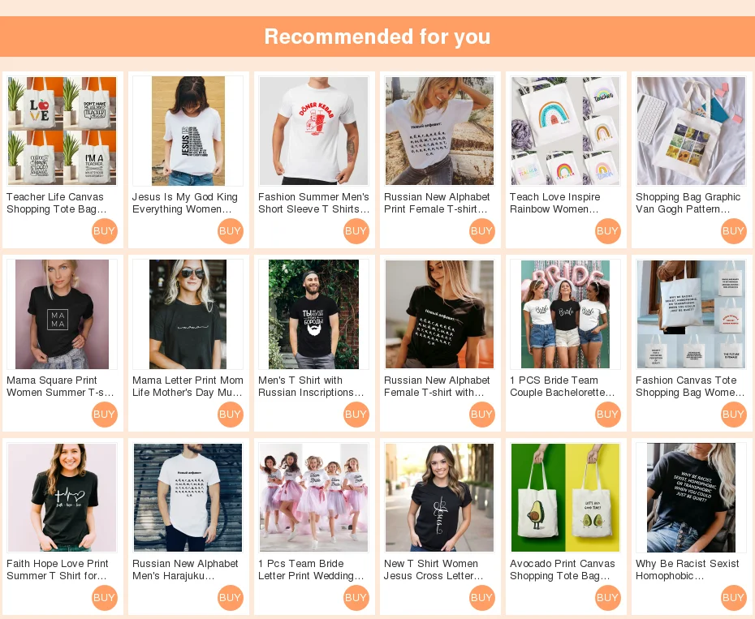Open the bearded man Russian Inscriptions shirt image
Screen dimensions: 755x619
pyautogui.click(x=313, y=314)
